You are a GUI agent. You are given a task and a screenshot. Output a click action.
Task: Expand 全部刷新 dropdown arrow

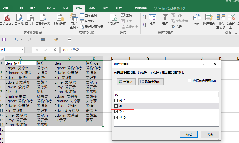tap(114, 27)
